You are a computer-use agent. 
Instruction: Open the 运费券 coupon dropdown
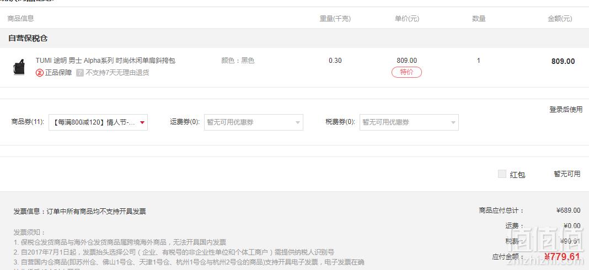(254, 122)
